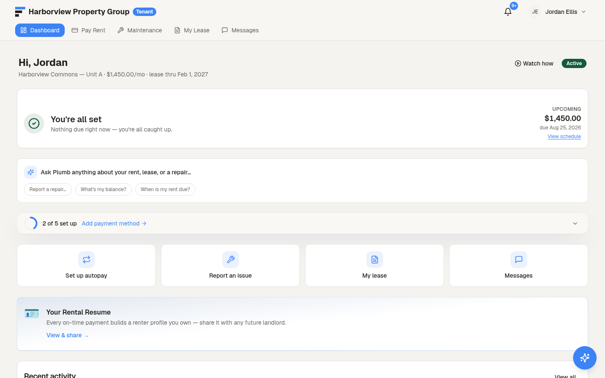
Task: Expand the 2 of 5 set up checklist
Action: pos(575,223)
